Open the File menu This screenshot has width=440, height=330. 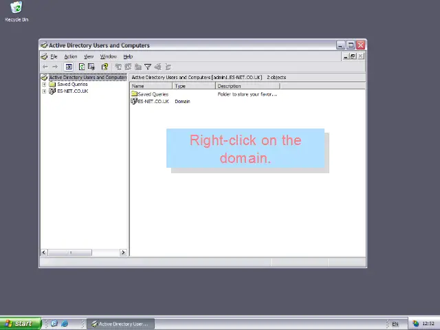click(x=54, y=56)
